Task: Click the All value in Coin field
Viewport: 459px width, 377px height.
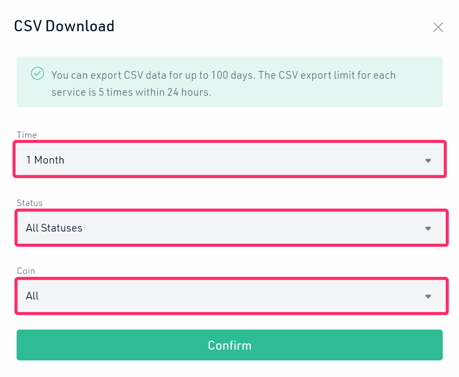Action: (x=32, y=296)
